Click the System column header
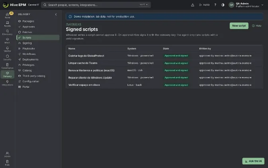 click(132, 49)
